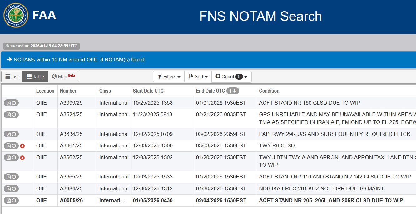Click the End Date sort order badge
Image resolution: width=416 pixels, height=214 pixels.
[233, 91]
